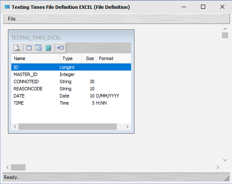Select the DATE field row
The height and width of the screenshot is (184, 232).
click(71, 96)
